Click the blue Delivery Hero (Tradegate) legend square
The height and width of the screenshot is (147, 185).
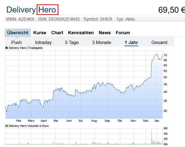7,48
